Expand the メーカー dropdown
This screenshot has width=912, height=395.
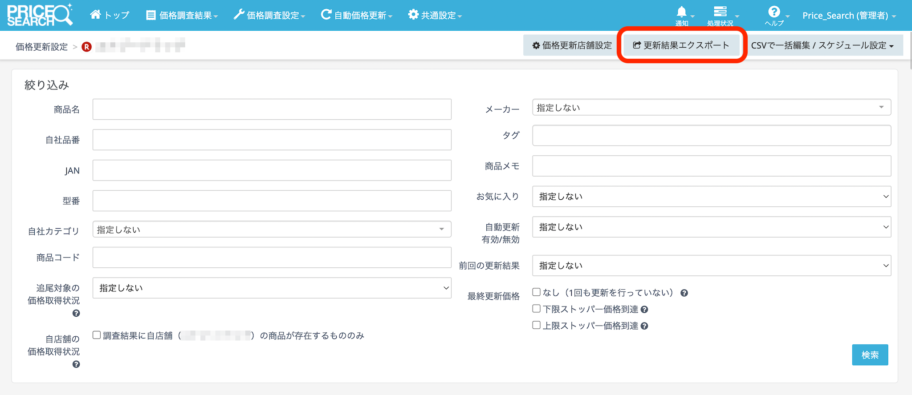click(711, 107)
